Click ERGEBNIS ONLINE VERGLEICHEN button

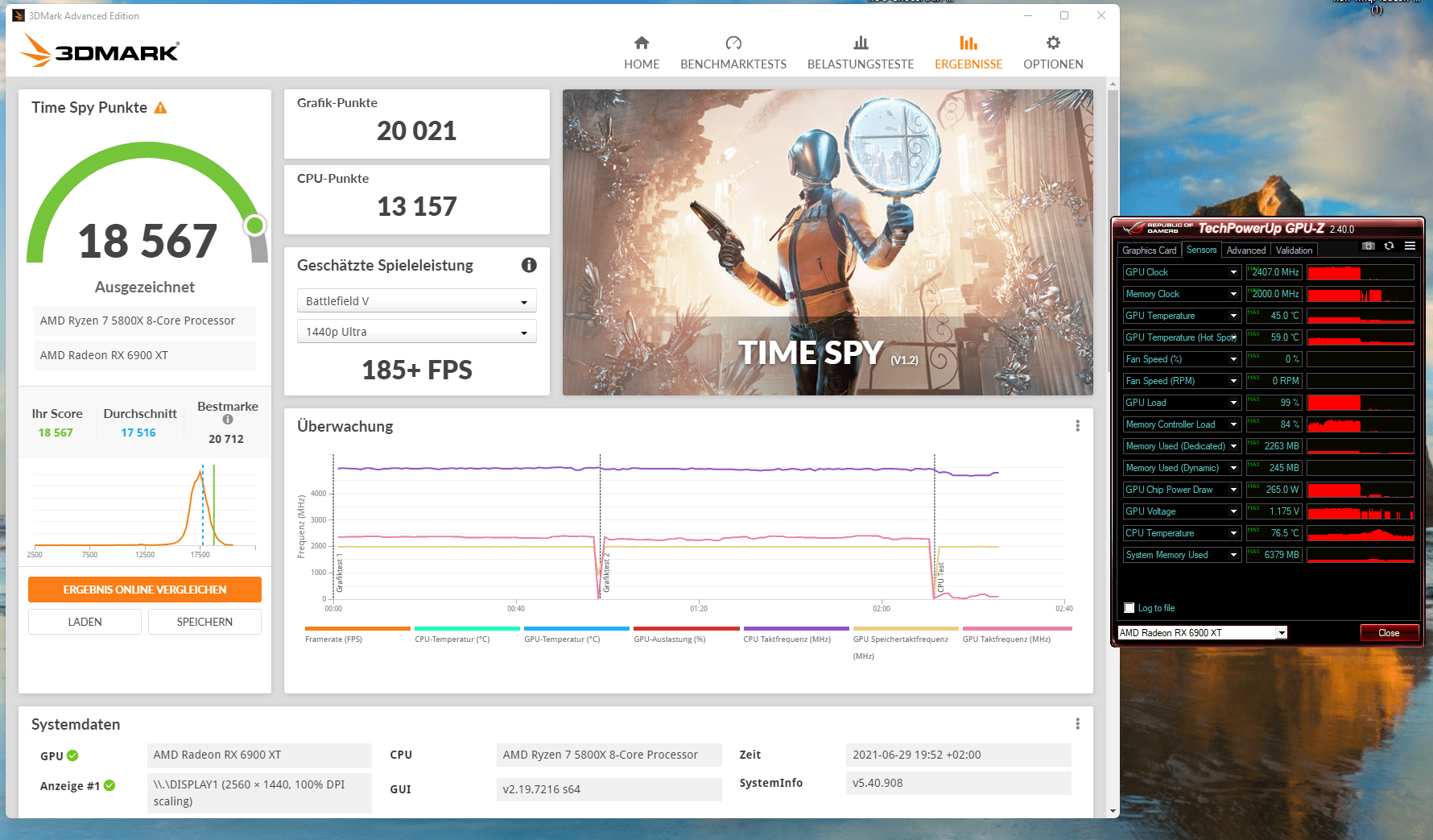coord(145,590)
